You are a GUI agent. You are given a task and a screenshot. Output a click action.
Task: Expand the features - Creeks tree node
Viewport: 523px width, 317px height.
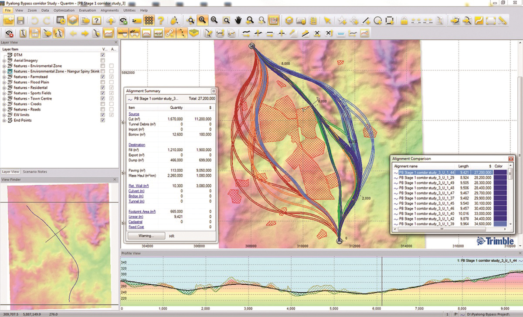pyautogui.click(x=4, y=103)
